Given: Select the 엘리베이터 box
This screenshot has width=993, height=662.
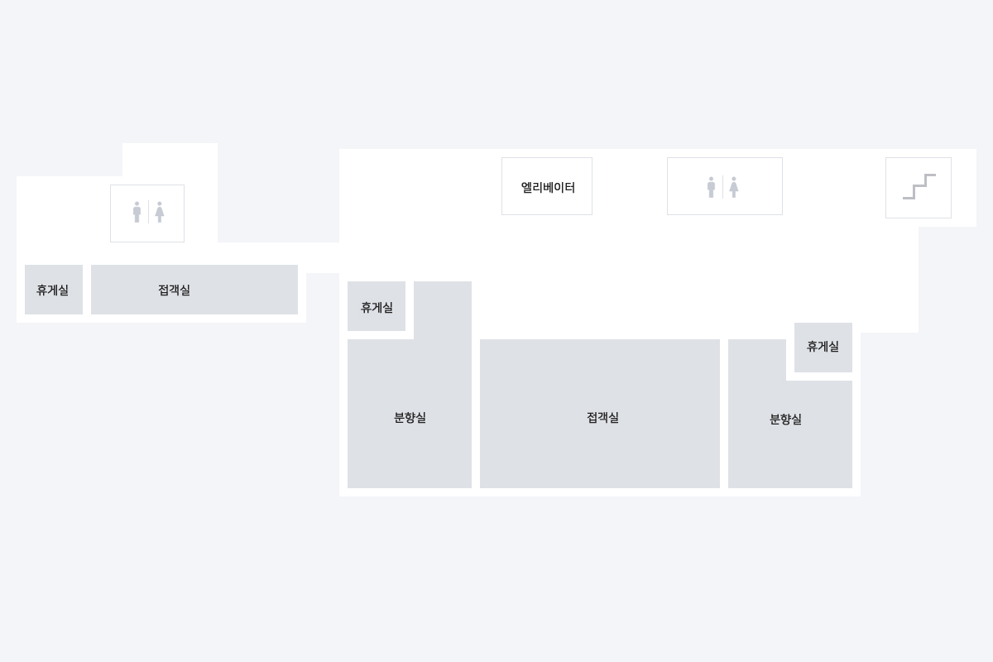Looking at the screenshot, I should [547, 186].
